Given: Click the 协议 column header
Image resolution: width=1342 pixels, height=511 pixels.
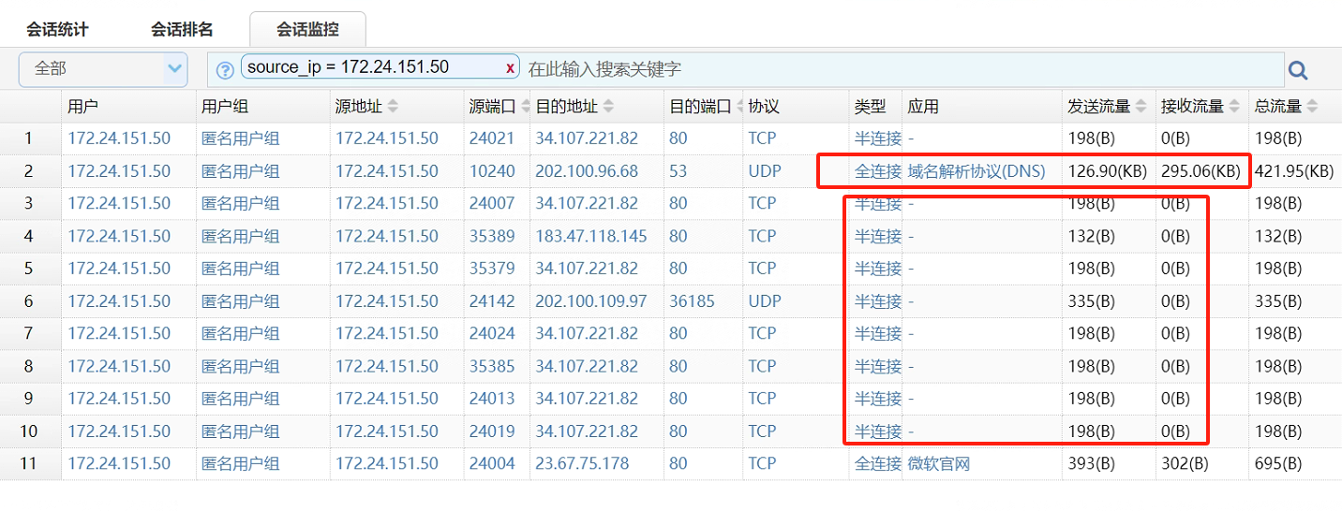Looking at the screenshot, I should 764,107.
